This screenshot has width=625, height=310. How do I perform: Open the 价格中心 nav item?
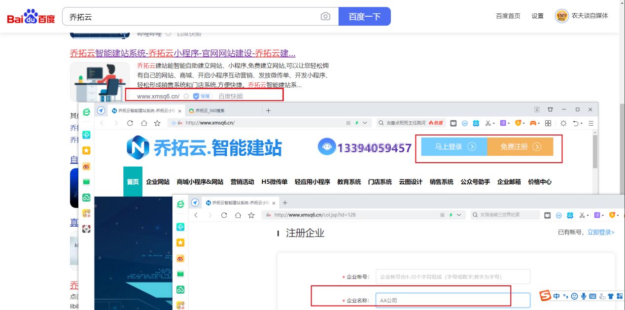[540, 182]
